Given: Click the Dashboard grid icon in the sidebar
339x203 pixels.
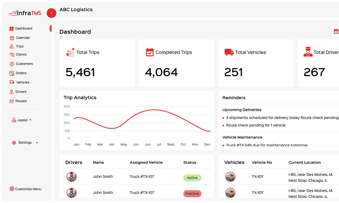Looking at the screenshot, I should pos(11,28).
